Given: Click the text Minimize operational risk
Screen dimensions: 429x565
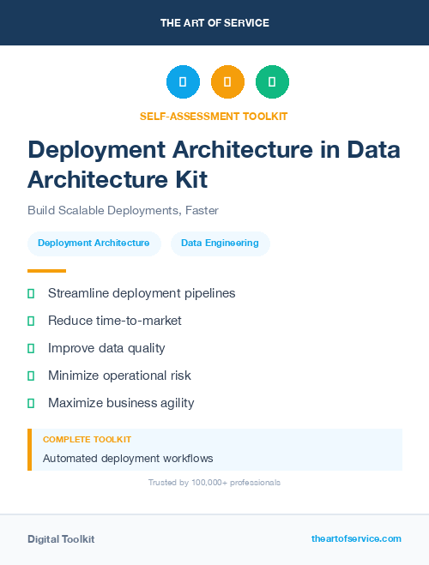Looking at the screenshot, I should (119, 376).
